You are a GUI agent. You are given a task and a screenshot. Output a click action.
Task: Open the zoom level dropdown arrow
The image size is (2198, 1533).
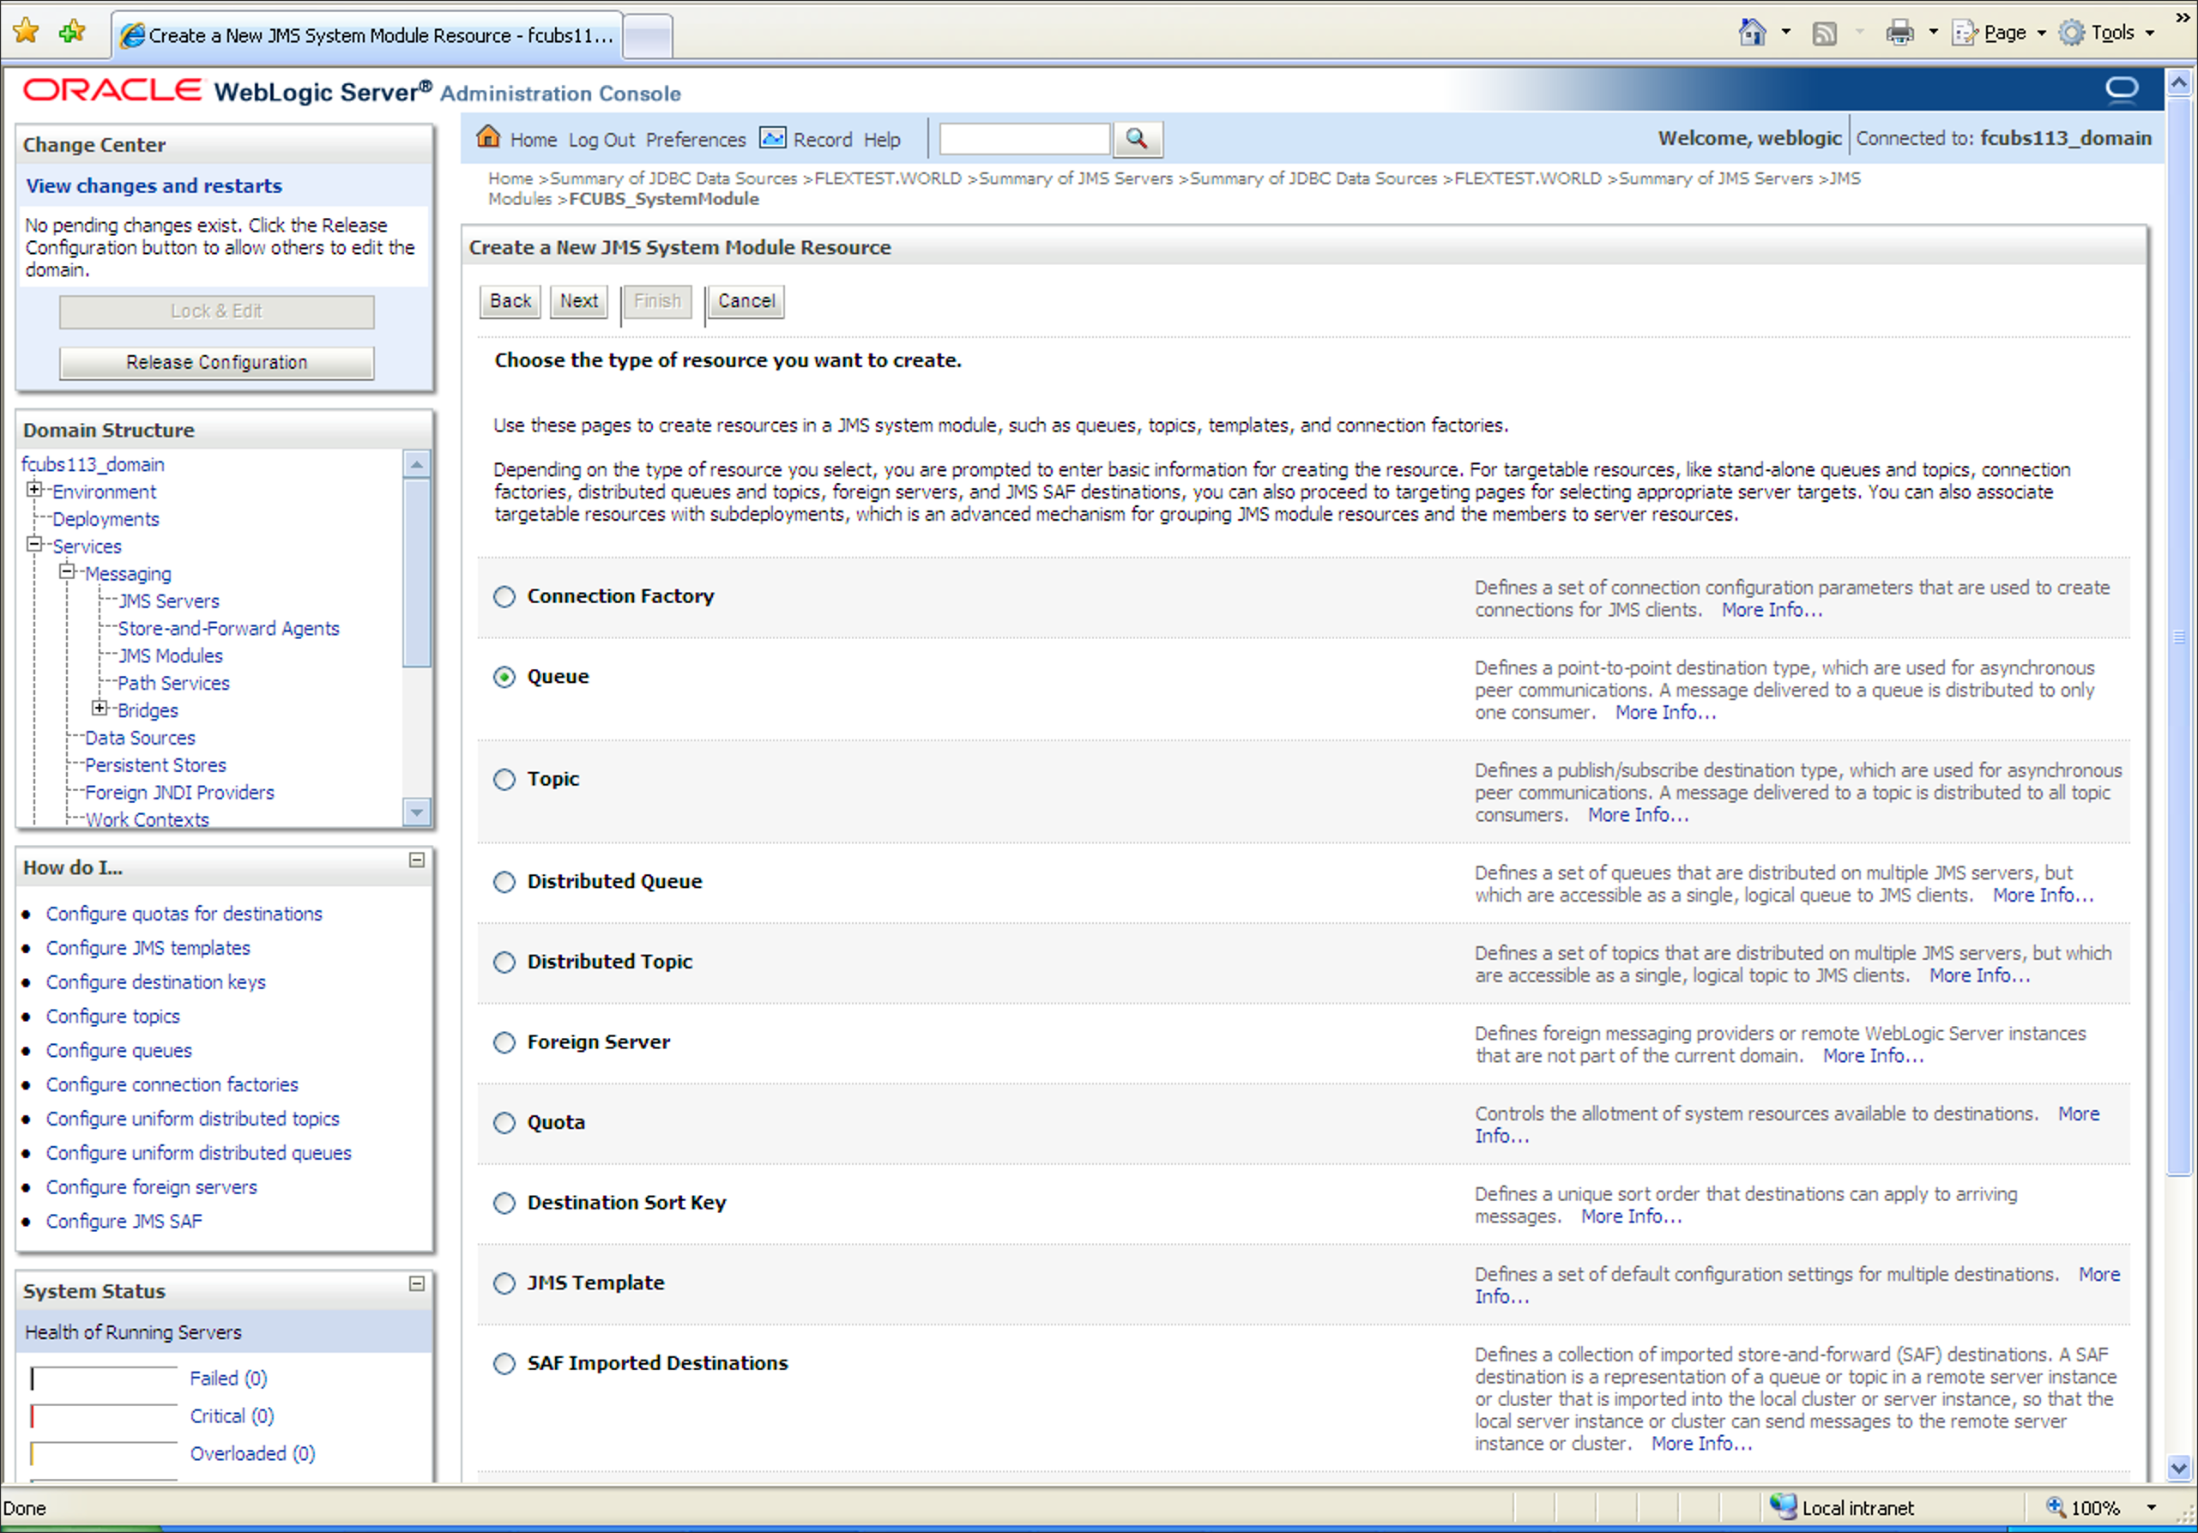click(2152, 1508)
